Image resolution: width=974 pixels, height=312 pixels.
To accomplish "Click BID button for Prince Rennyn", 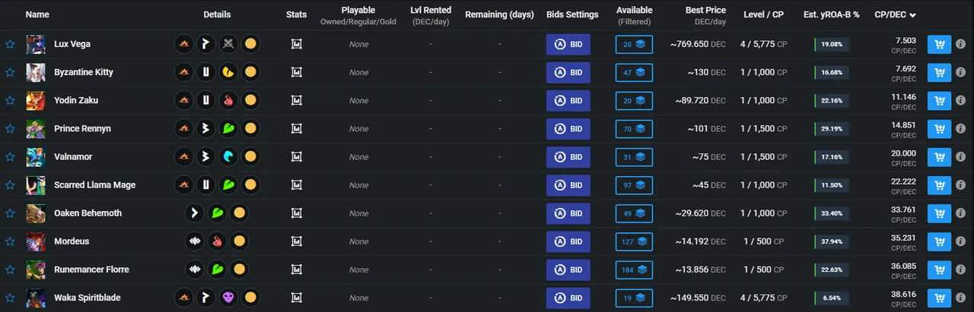I will tap(568, 129).
